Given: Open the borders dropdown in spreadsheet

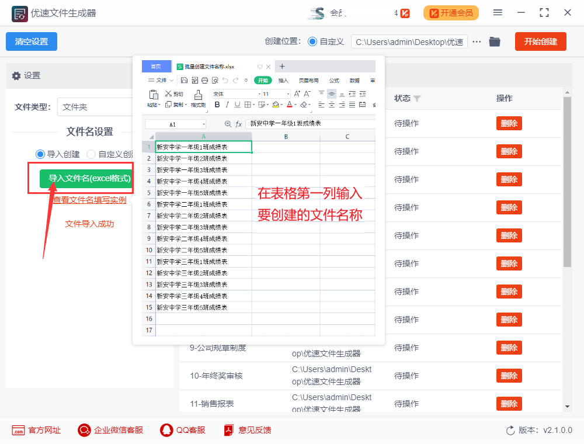Looking at the screenshot, I should (x=254, y=105).
